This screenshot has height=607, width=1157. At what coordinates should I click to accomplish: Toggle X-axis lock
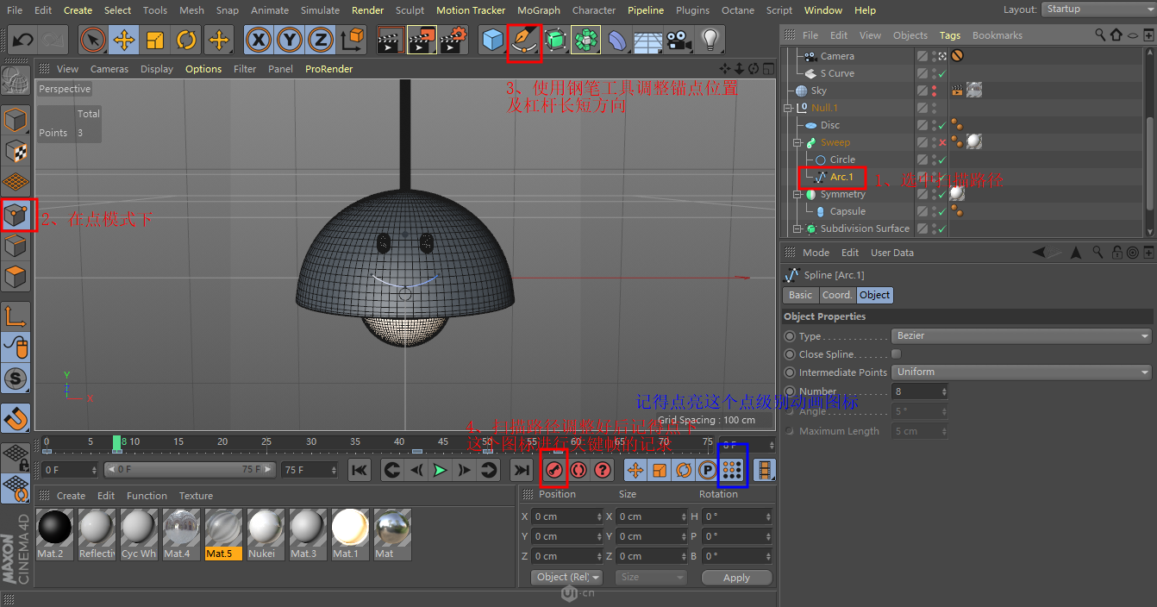(259, 41)
